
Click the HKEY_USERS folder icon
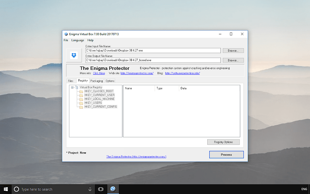coord(81,103)
